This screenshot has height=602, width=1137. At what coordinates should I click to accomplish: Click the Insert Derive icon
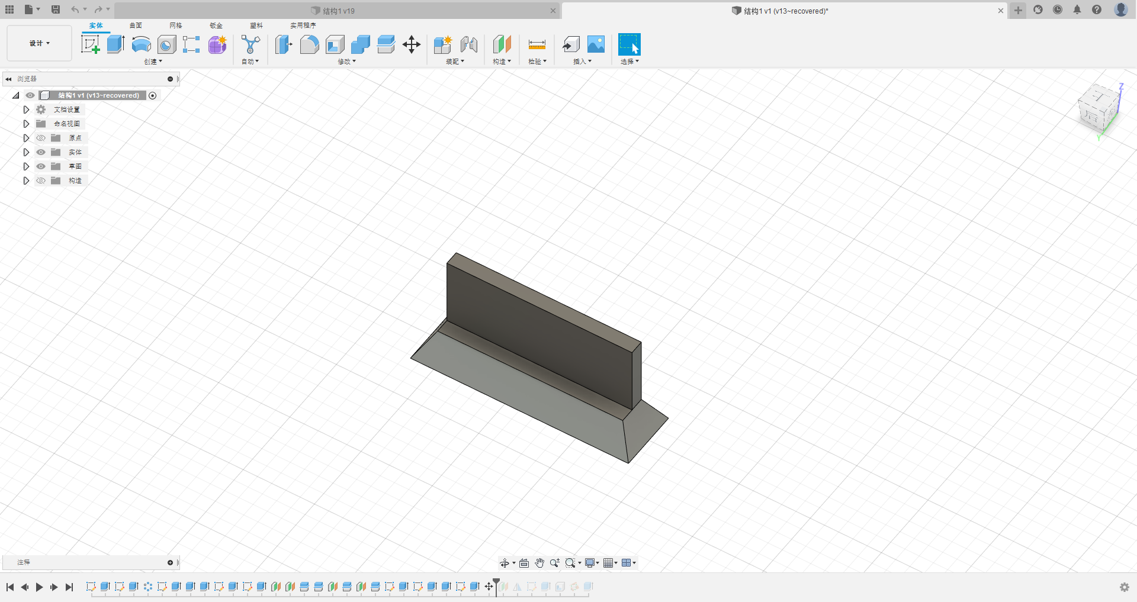coord(570,44)
